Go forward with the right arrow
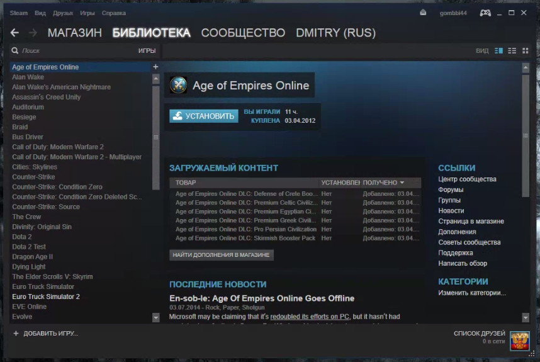 click(33, 33)
